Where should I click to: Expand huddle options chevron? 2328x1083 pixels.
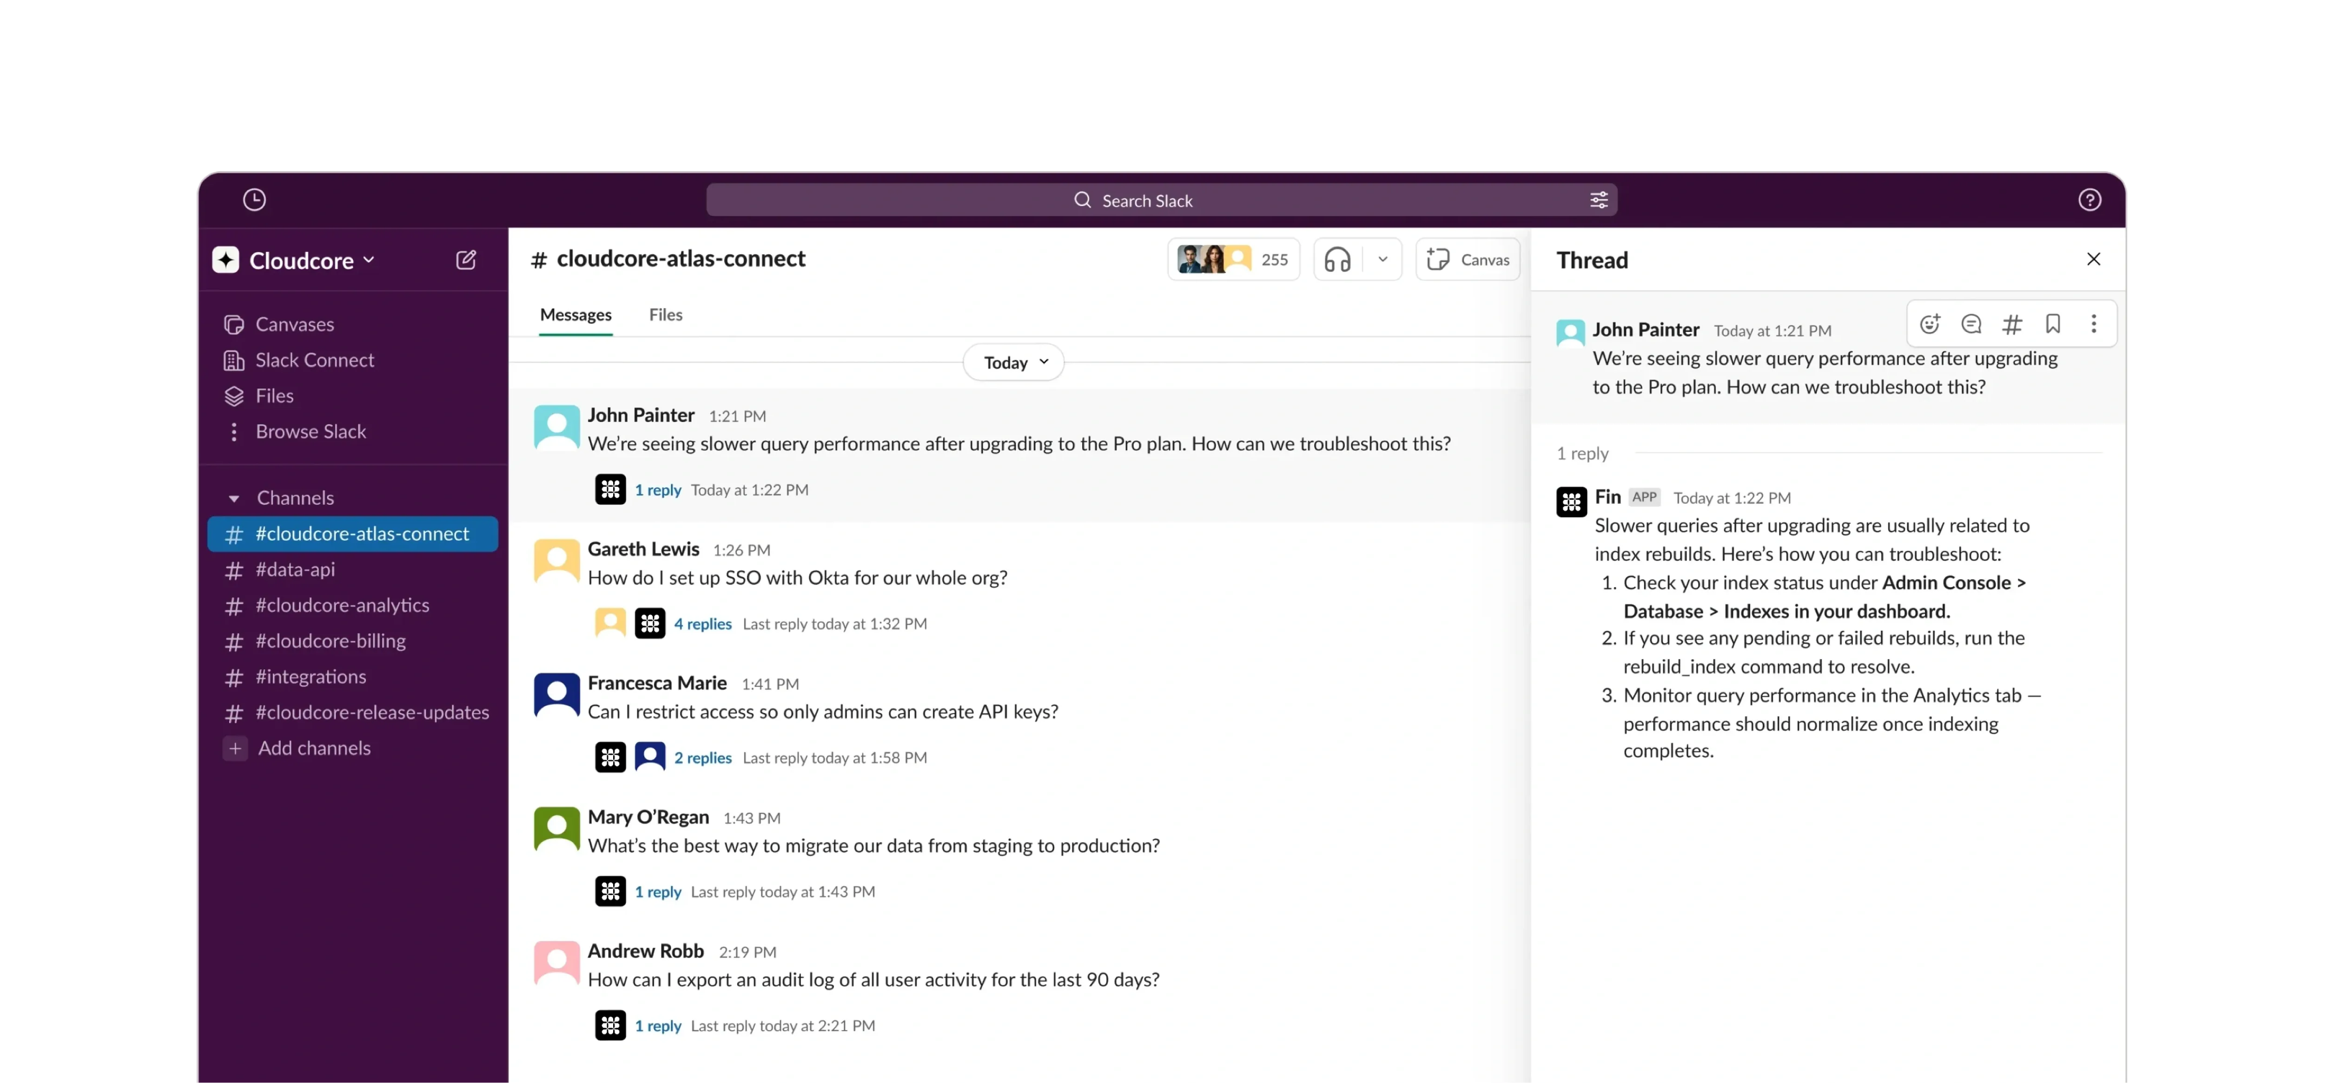tap(1382, 260)
